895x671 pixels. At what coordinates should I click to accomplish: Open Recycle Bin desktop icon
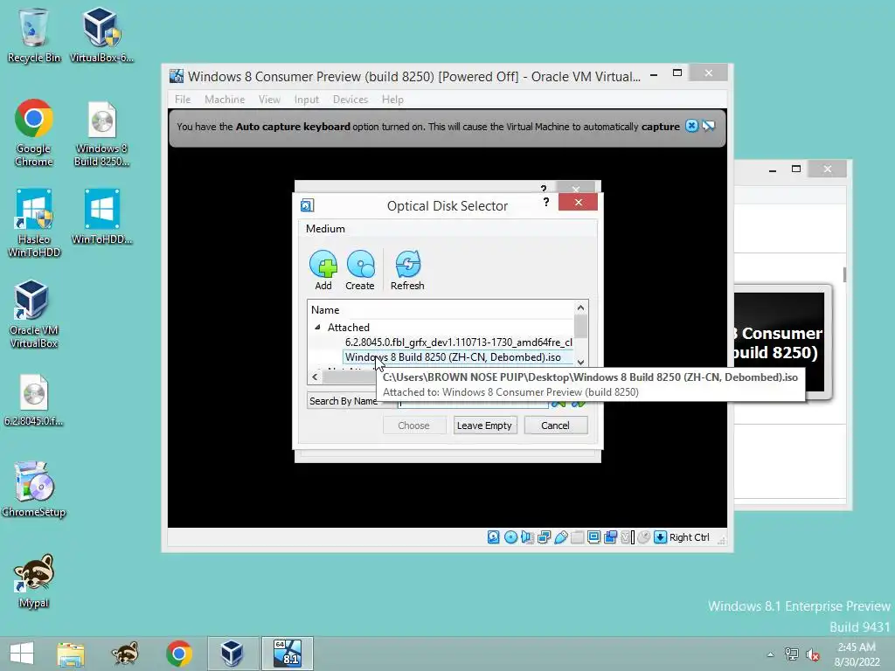coord(34,35)
